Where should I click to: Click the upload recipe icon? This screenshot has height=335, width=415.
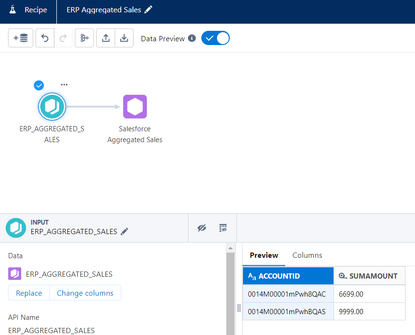[x=106, y=38]
